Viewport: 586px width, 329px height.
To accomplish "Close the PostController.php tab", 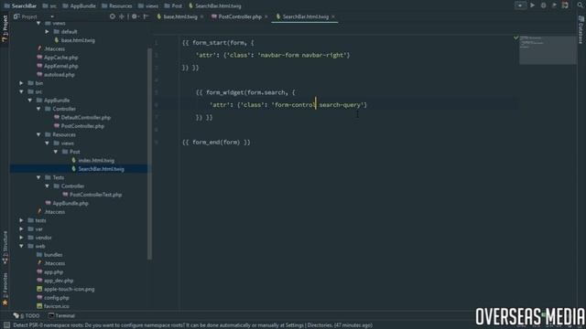I will 266,16.
